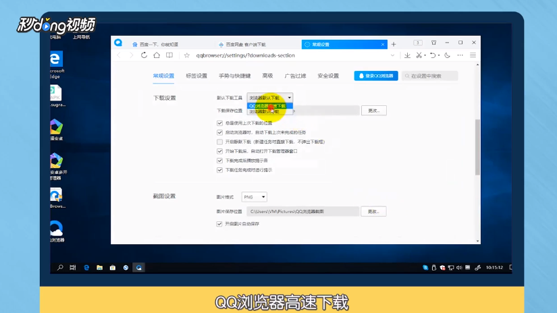
Task: Launch Edge from the taskbar
Action: coord(86,268)
